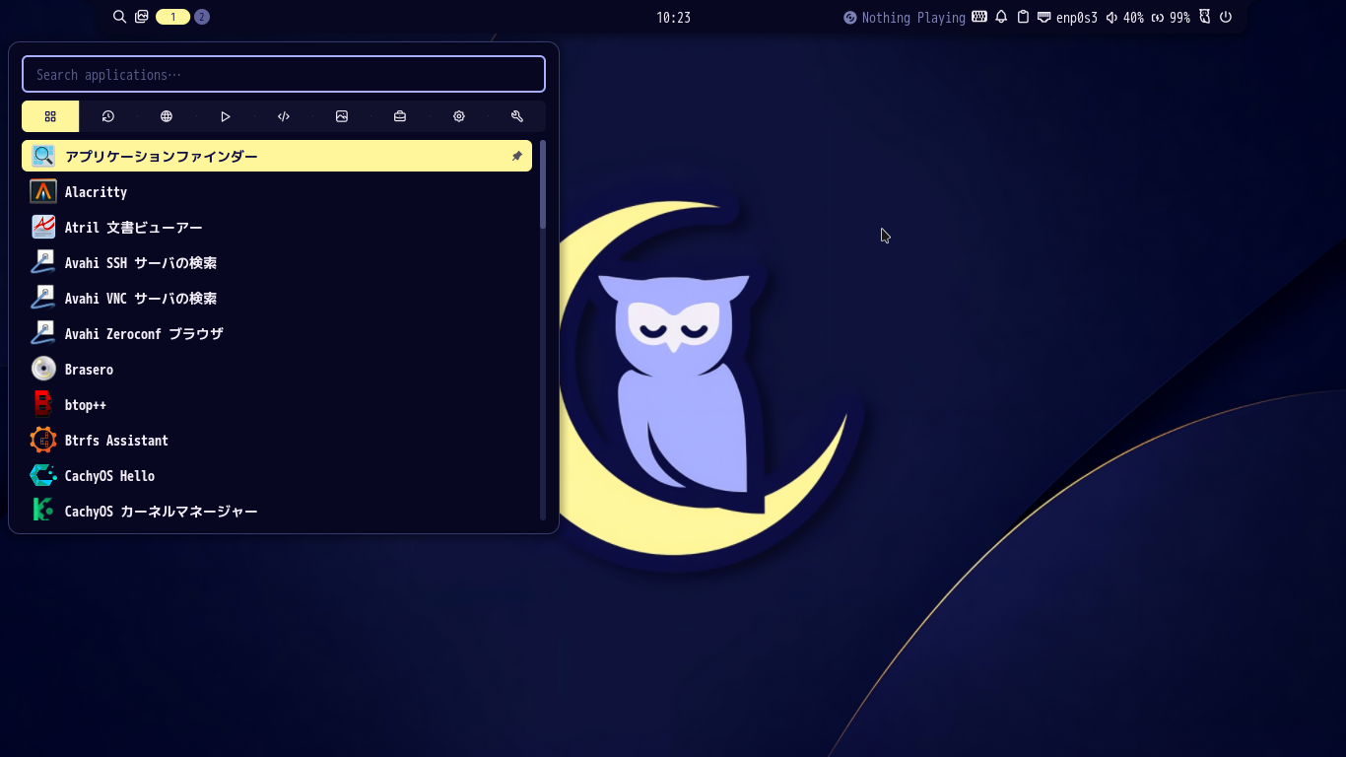Open CachyOS カーネルマネージャー icon
Viewport: 1346px width, 757px height.
(43, 511)
